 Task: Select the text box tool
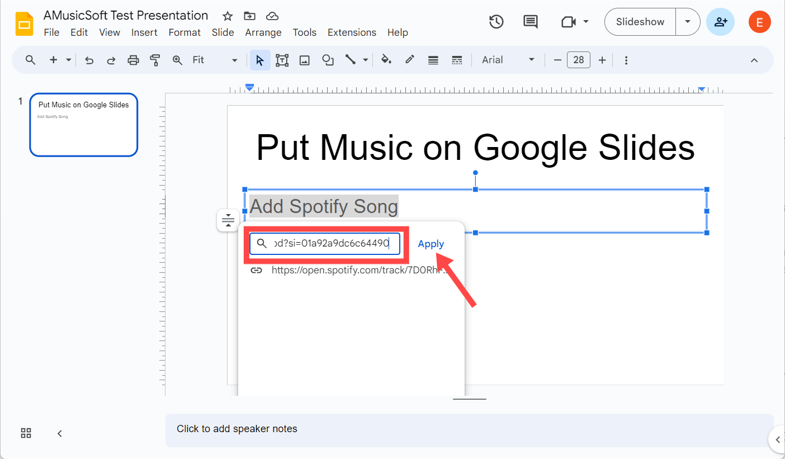click(x=282, y=60)
